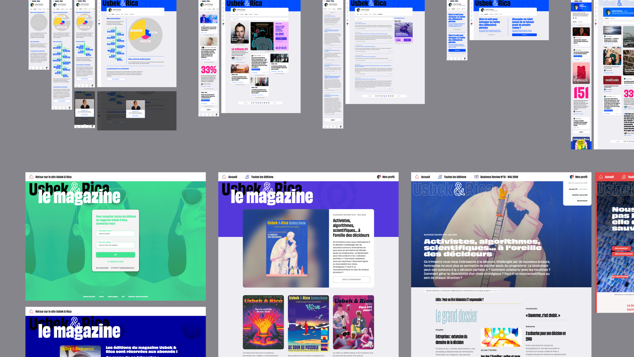Click the pink '33%' statistic
The width and height of the screenshot is (634, 357).
point(209,70)
